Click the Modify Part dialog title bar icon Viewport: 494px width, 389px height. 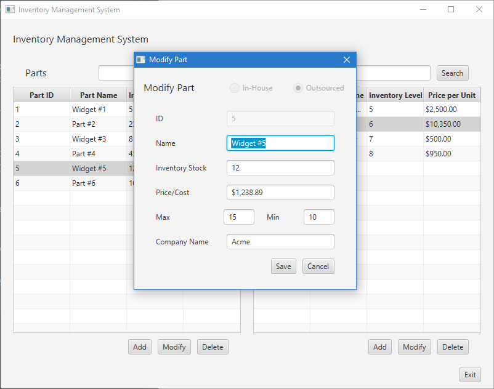tap(141, 60)
